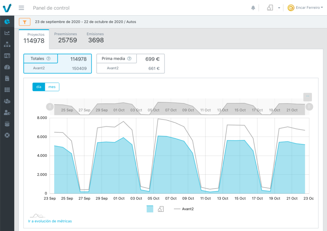Switch chart view to mes

pyautogui.click(x=52, y=87)
